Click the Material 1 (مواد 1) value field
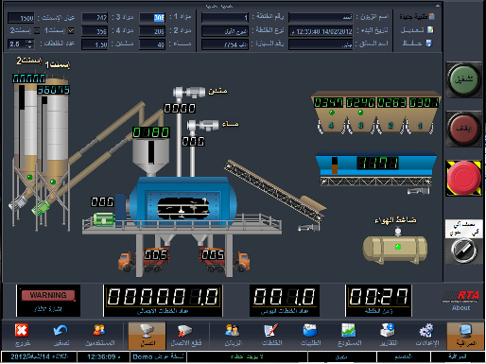486x364 pixels. pos(152,18)
